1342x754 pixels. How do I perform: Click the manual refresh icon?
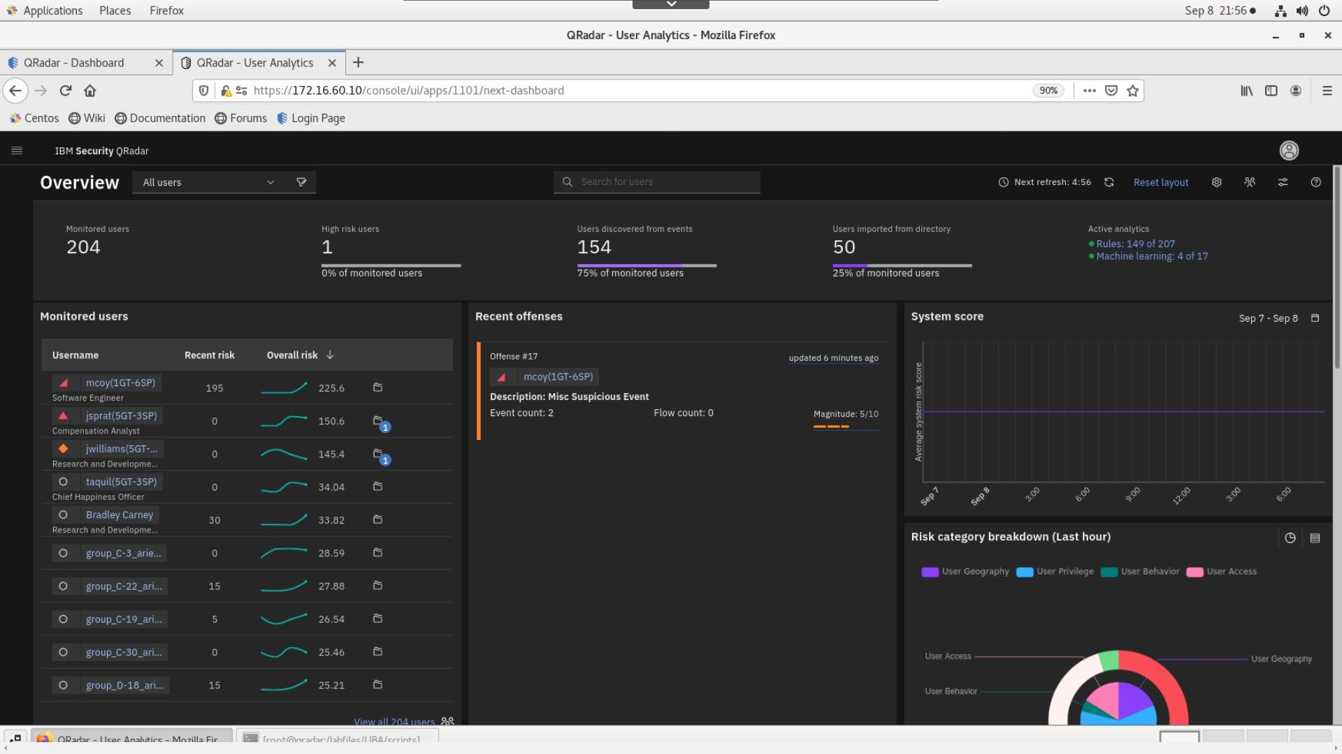[1109, 182]
